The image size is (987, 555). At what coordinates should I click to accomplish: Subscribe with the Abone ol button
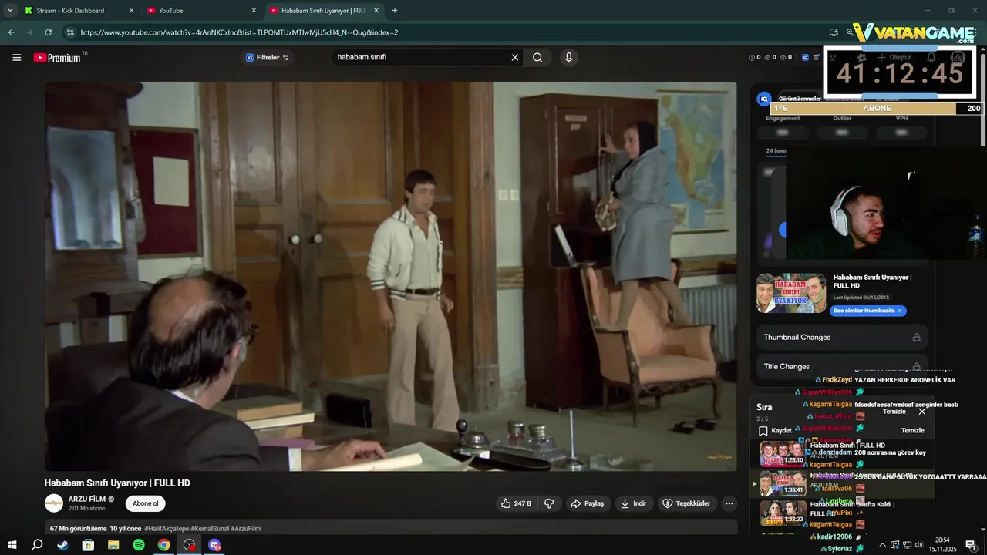tap(145, 503)
